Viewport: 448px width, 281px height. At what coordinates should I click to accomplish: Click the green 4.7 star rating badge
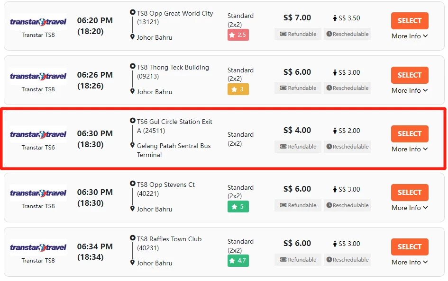point(238,261)
